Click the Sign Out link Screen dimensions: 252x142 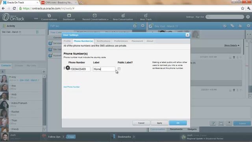pyautogui.click(x=200, y=17)
